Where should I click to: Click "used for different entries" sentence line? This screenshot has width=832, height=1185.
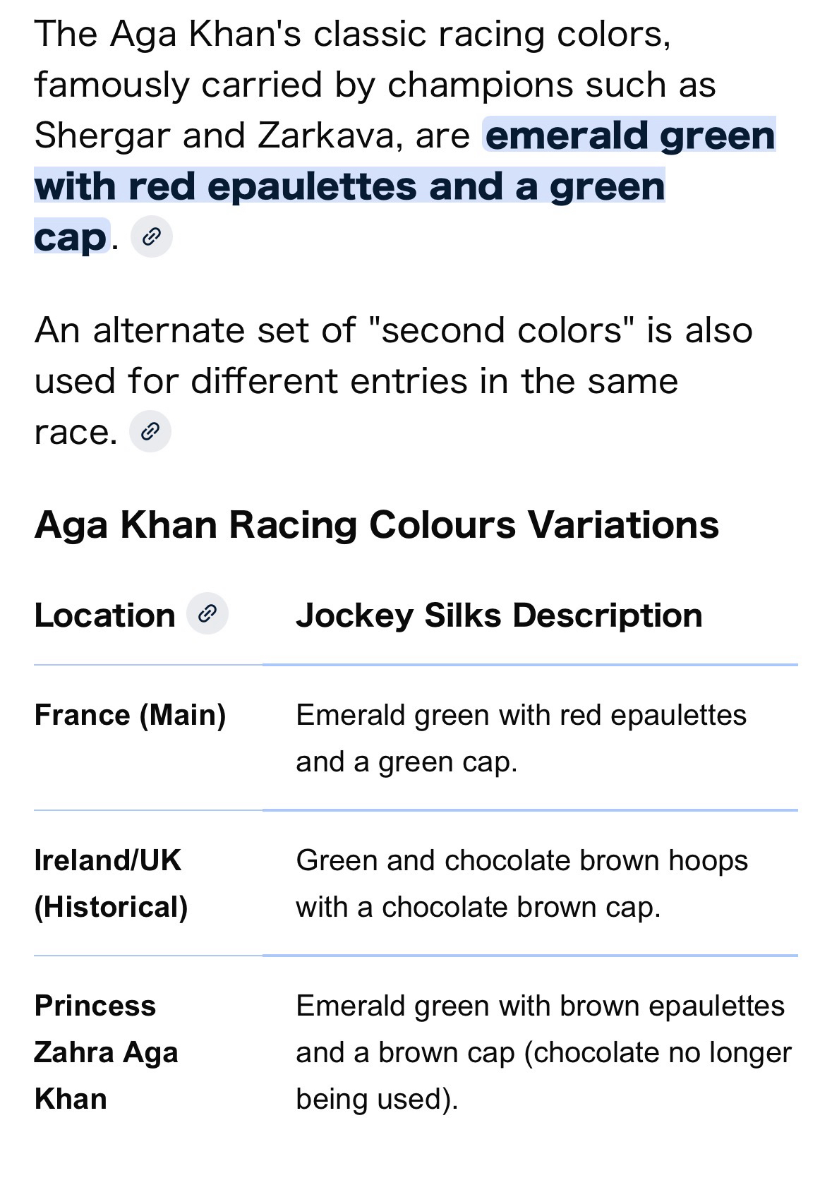[356, 381]
